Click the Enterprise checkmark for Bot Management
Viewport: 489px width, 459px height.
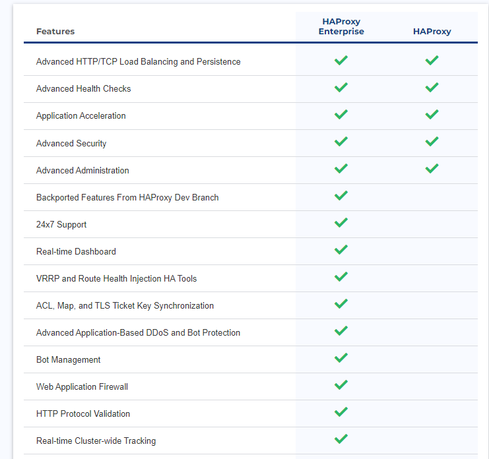[341, 357]
